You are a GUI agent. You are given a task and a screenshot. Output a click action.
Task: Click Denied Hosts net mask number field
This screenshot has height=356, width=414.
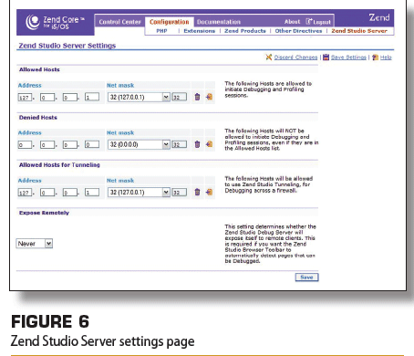coord(180,144)
